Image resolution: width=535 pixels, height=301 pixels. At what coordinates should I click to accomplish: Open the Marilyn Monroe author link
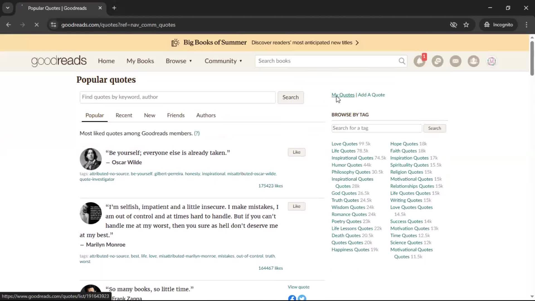(x=106, y=245)
